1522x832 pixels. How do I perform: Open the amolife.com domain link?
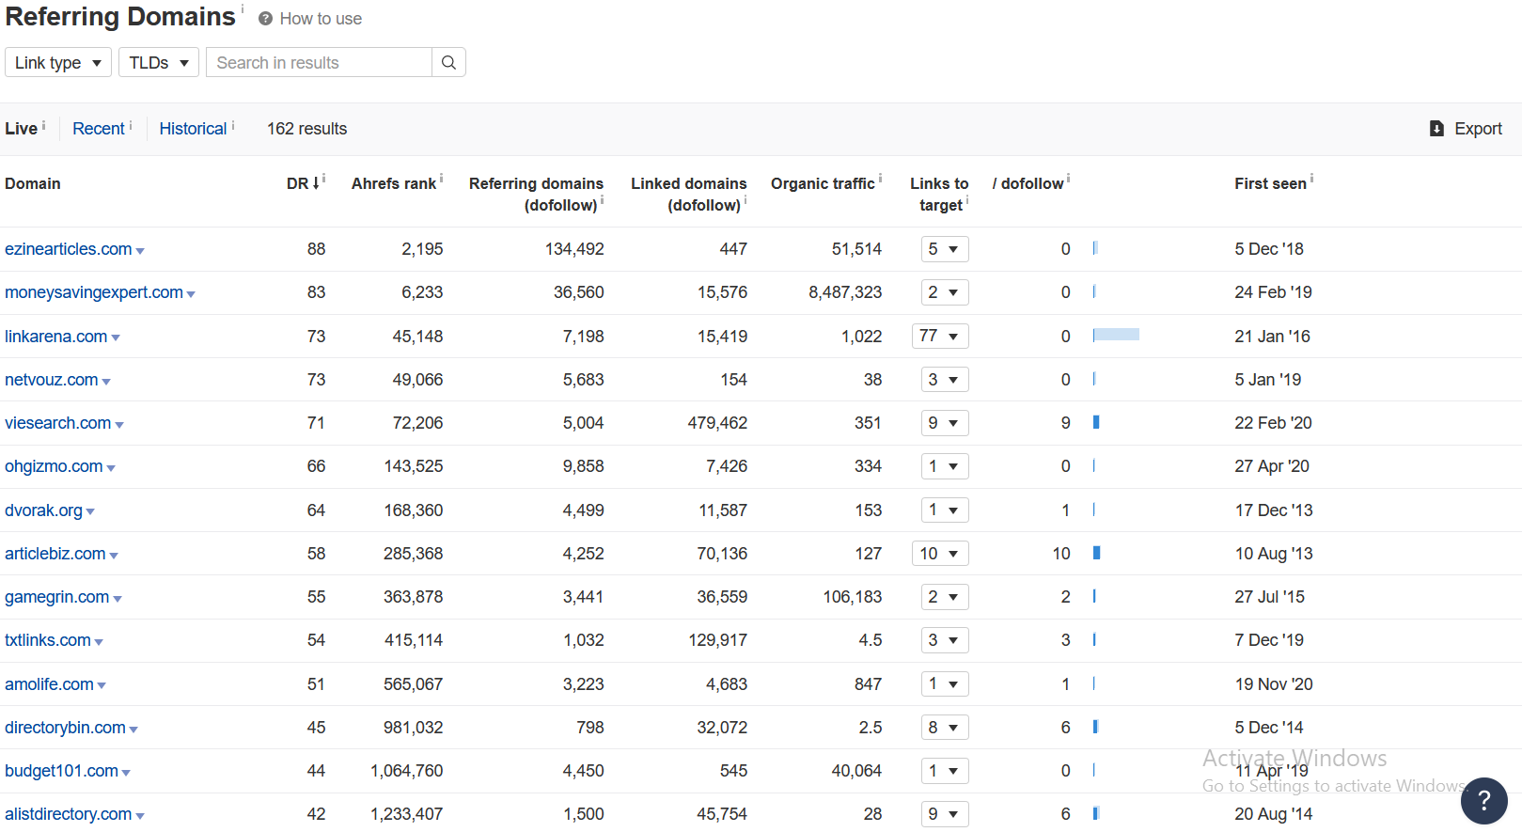(x=49, y=684)
